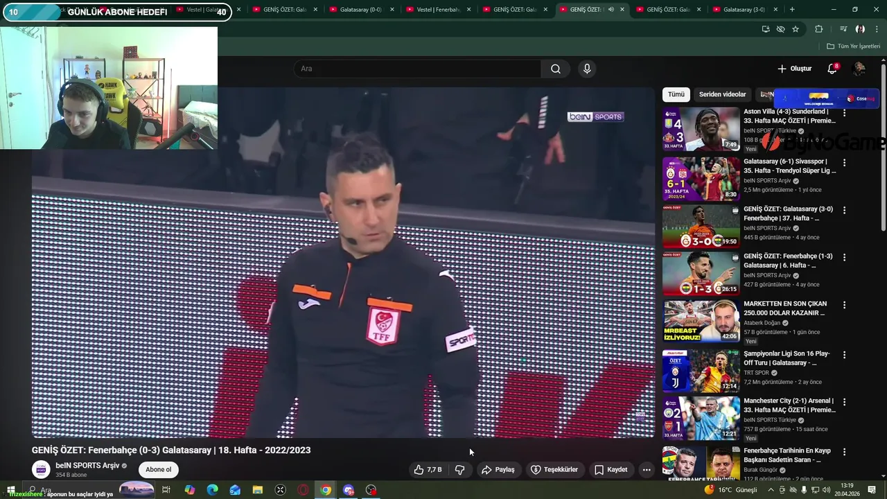Open YouTube notifications bell
Image resolution: width=887 pixels, height=499 pixels.
[x=832, y=69]
